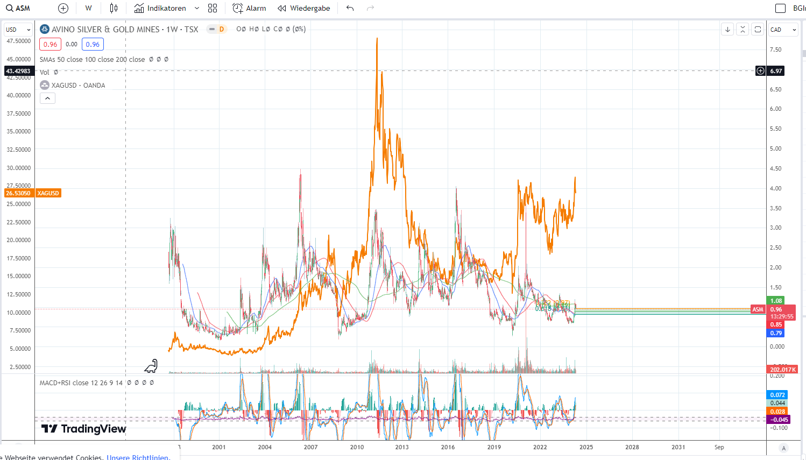Click the XAGUSD symbol logo in legend
The height and width of the screenshot is (460, 806).
coord(45,85)
